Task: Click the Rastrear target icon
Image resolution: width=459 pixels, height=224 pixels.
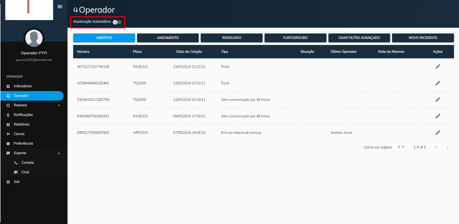Action: [x=8, y=105]
